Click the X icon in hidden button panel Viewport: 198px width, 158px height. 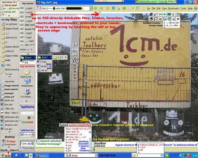pos(178,19)
